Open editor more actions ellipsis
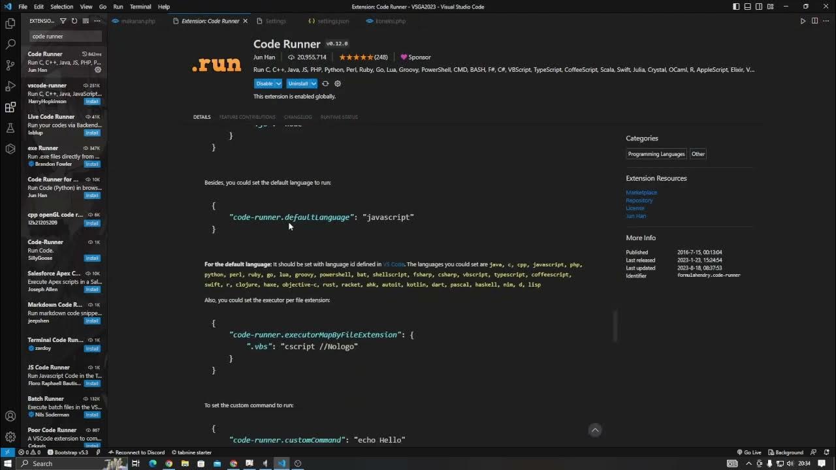The width and height of the screenshot is (836, 470). click(x=826, y=21)
